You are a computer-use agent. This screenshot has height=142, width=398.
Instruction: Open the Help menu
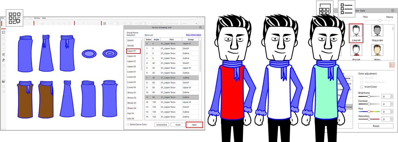(44, 18)
